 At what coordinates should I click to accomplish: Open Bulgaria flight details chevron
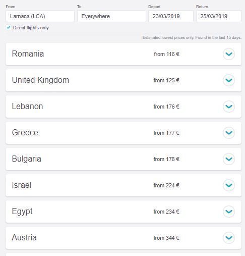[229, 159]
